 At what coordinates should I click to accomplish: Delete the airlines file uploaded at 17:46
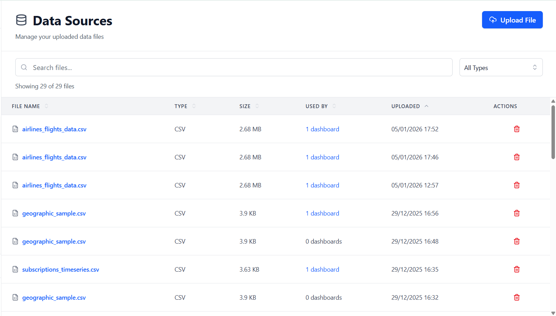pos(516,157)
